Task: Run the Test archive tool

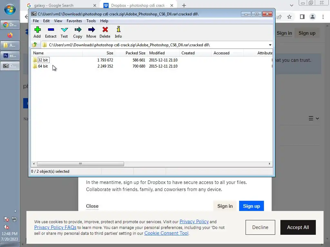Action: point(64,32)
